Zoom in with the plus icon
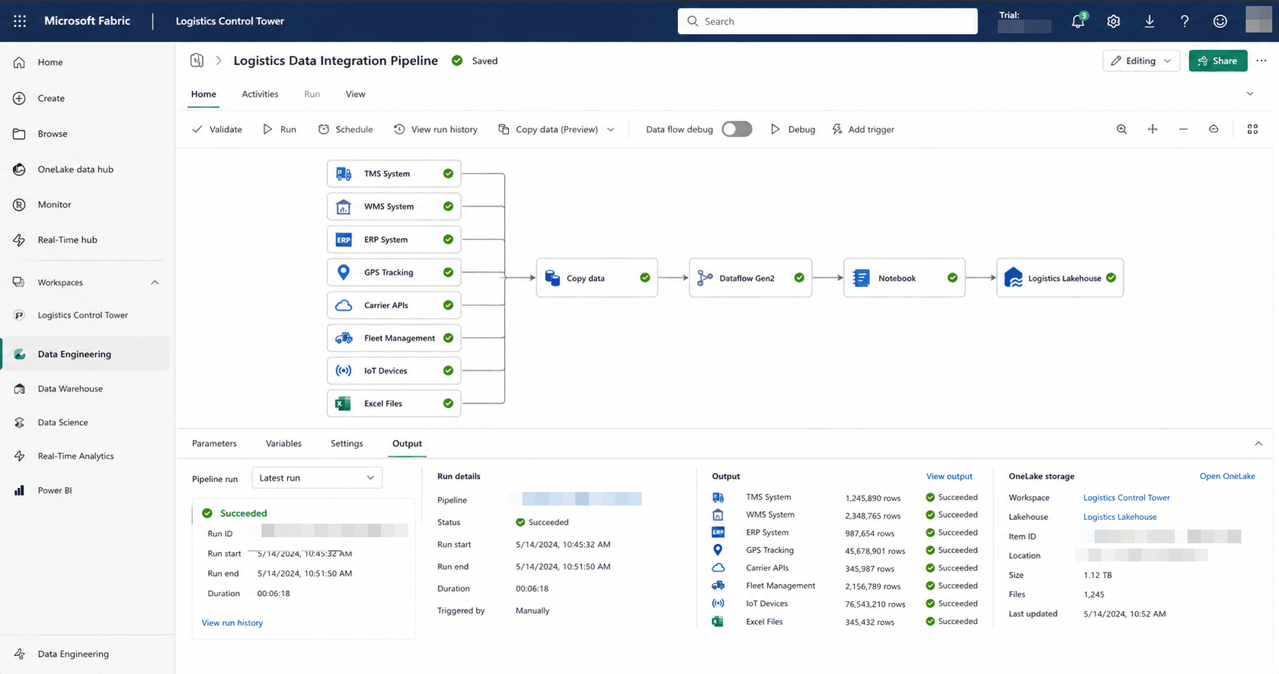Viewport: 1279px width, 674px height. click(x=1153, y=129)
